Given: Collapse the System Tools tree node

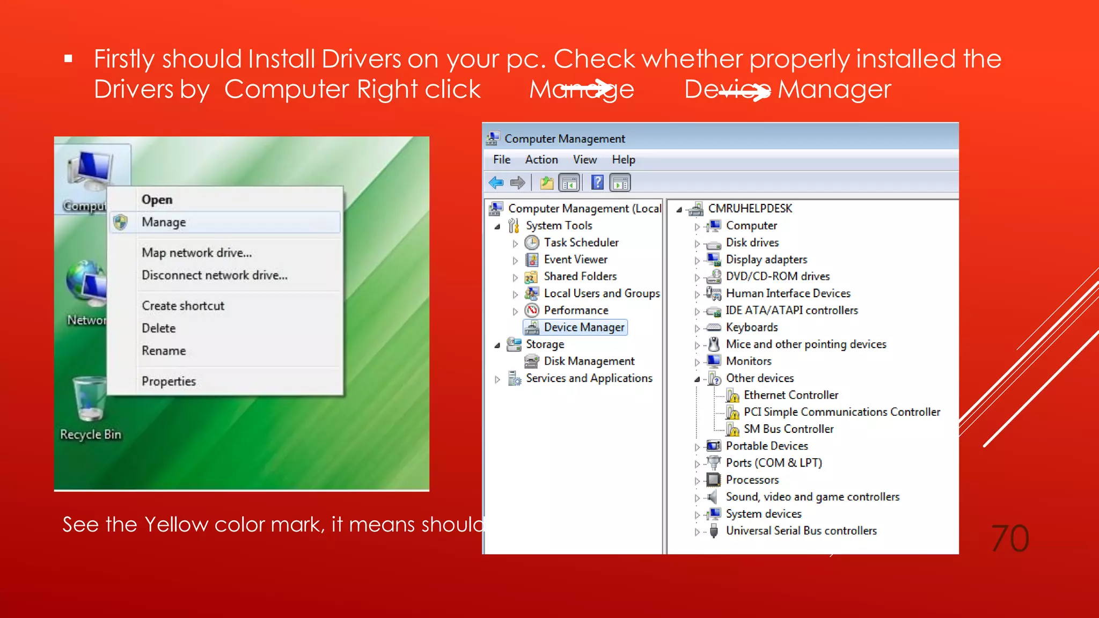Looking at the screenshot, I should click(497, 226).
